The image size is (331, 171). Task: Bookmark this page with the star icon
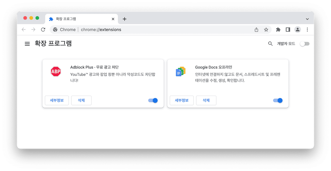[266, 30]
